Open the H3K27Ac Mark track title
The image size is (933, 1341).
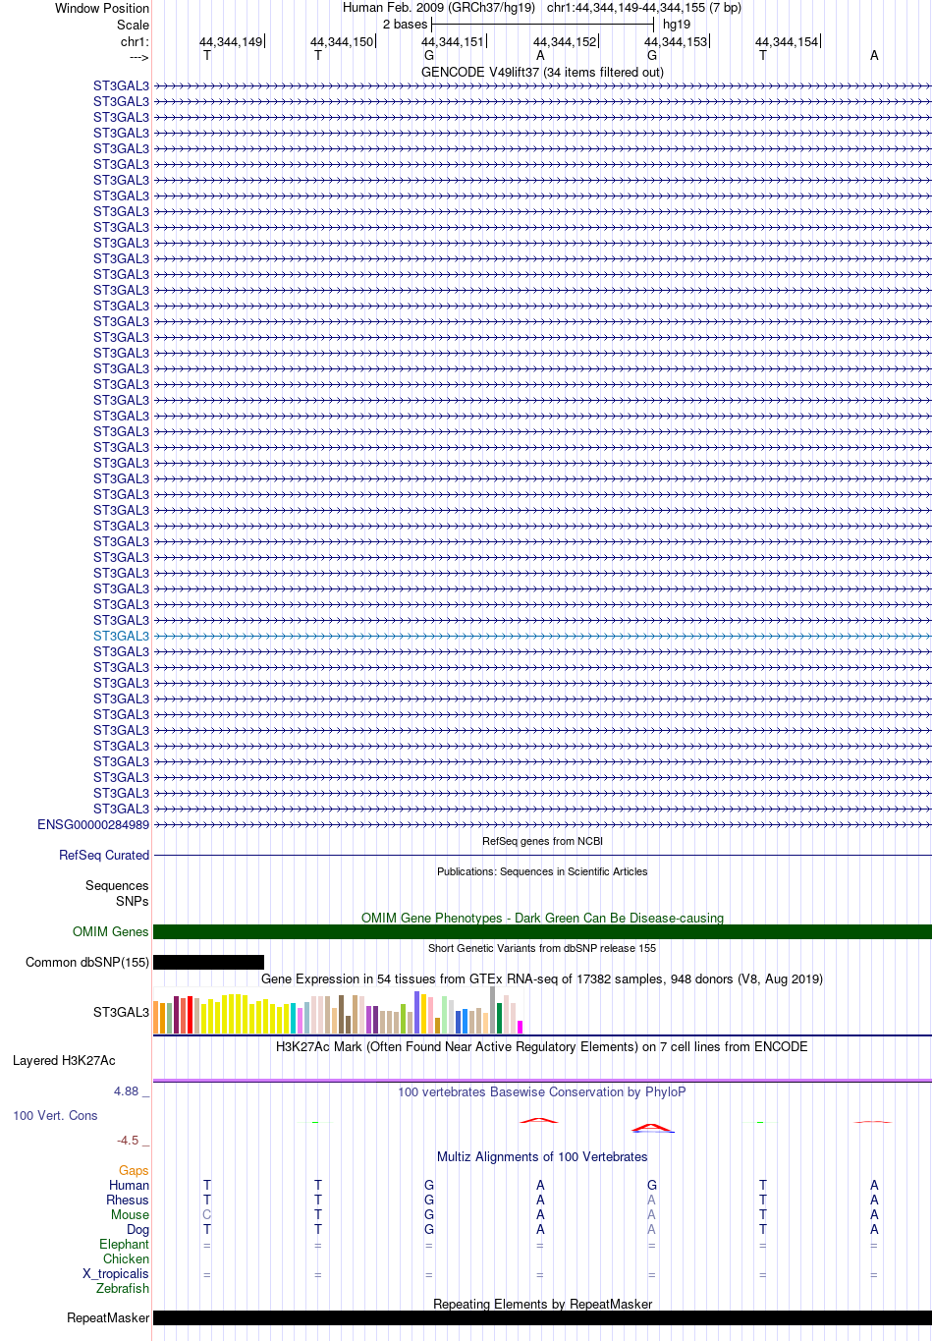point(542,1046)
